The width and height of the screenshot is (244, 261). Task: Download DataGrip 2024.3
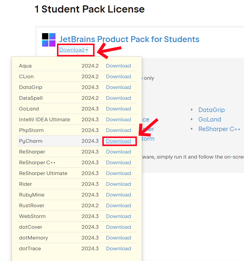coord(118,87)
